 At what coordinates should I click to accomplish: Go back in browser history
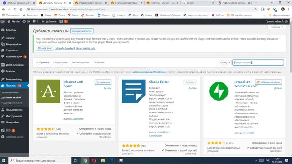[x=4, y=9]
